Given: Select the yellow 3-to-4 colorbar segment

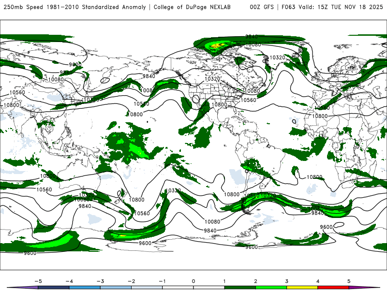Looking at the screenshot, I should 302,288.
